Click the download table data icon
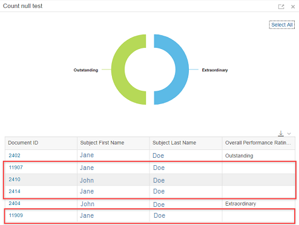The width and height of the screenshot is (299, 225). coord(281,133)
